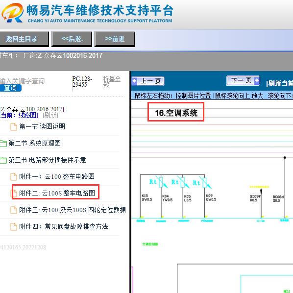Open 附件一：云100 整车电路图
This screenshot has height=293, width=293.
pyautogui.click(x=57, y=176)
